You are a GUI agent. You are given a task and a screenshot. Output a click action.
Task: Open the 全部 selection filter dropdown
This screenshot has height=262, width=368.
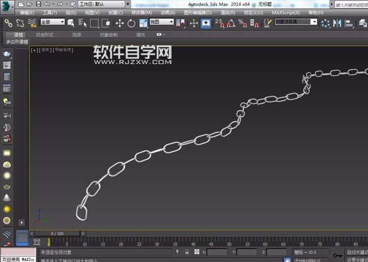(x=52, y=23)
